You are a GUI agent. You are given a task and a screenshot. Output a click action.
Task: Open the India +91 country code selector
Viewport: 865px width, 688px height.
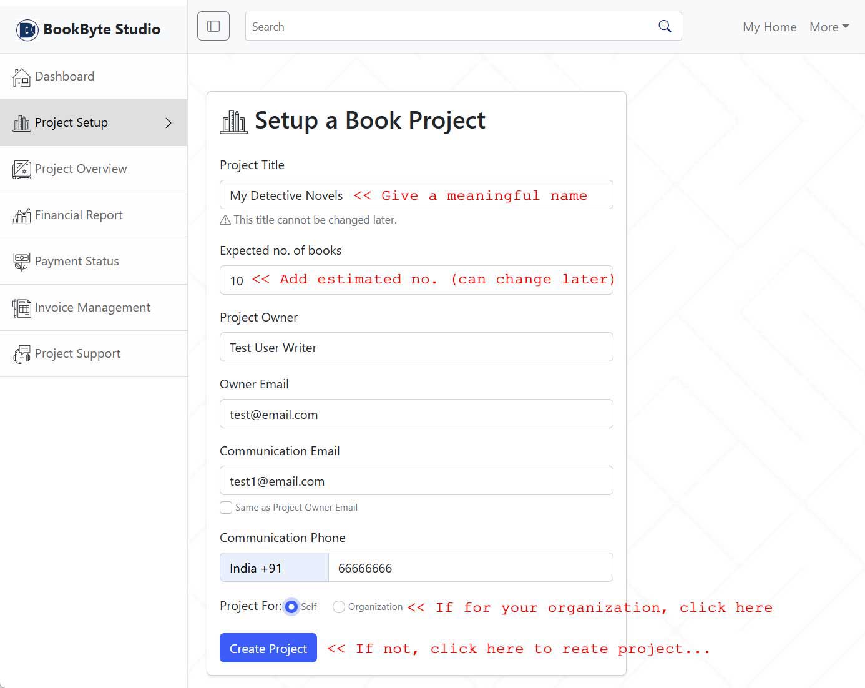tap(273, 568)
